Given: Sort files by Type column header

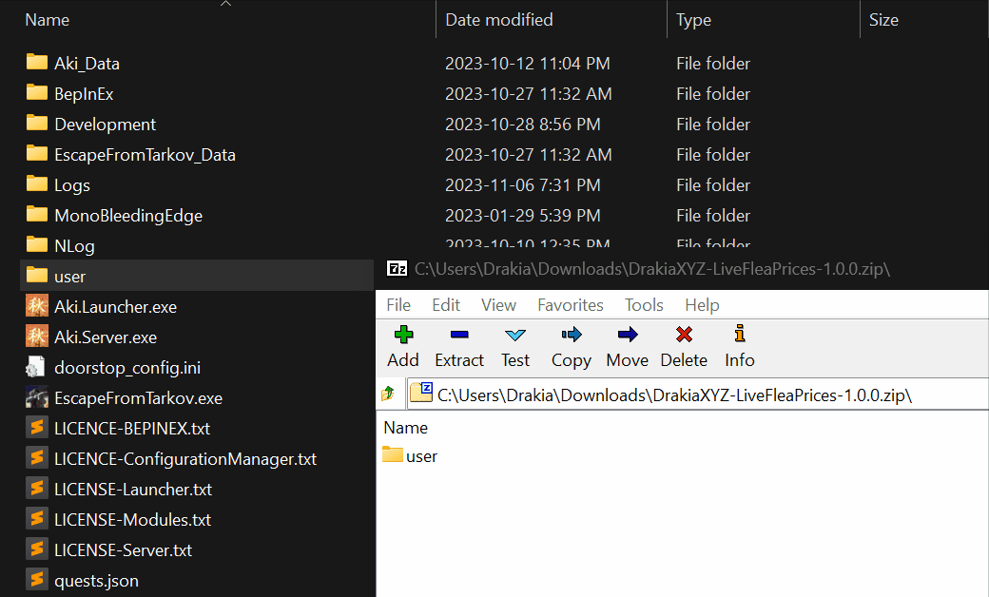Looking at the screenshot, I should [x=693, y=20].
